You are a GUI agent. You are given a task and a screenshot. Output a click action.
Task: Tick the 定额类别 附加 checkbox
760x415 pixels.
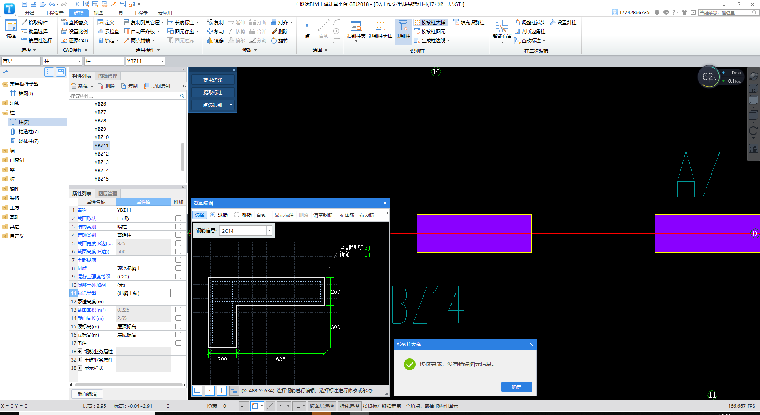pyautogui.click(x=178, y=235)
